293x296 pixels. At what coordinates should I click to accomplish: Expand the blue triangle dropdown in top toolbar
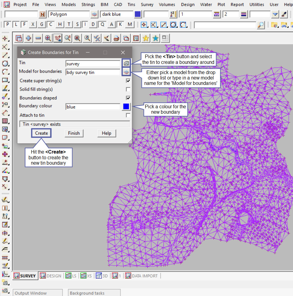click(275, 14)
